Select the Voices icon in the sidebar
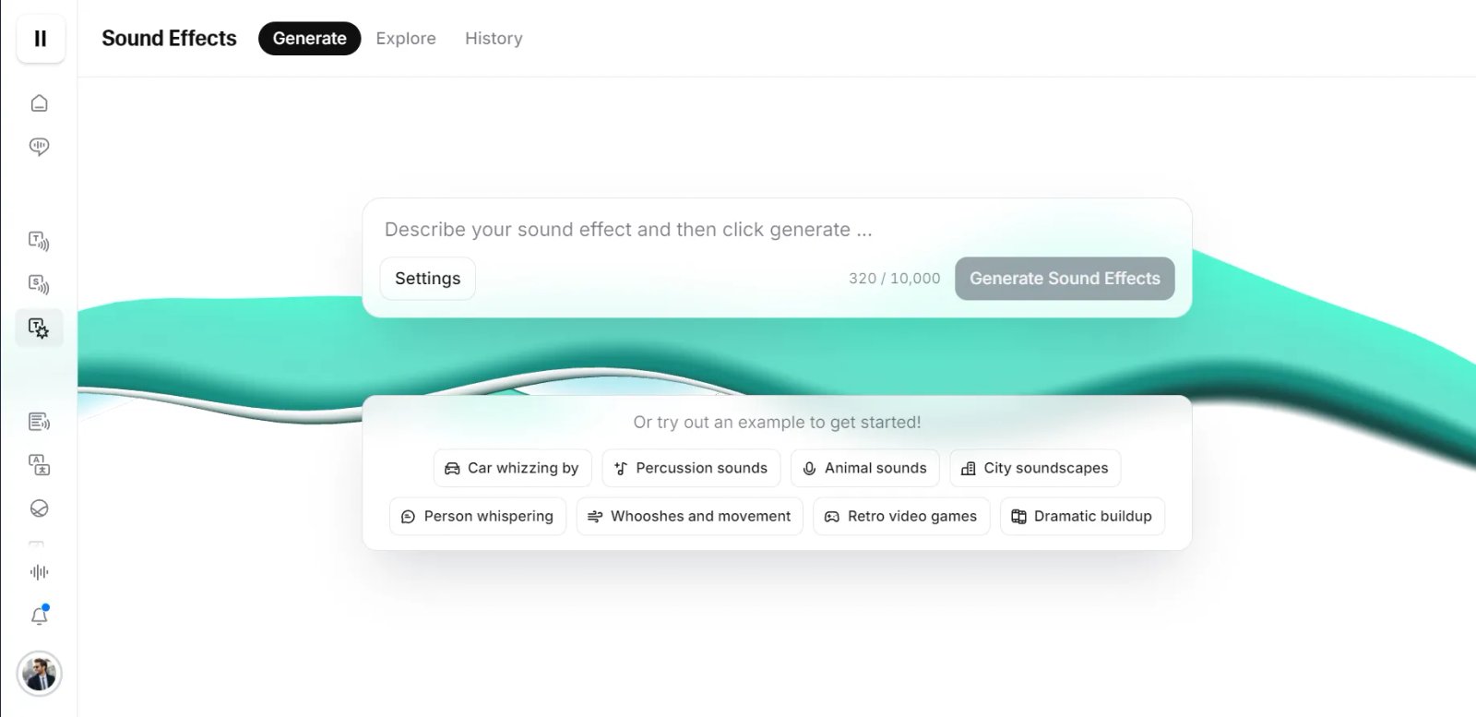This screenshot has height=717, width=1476. 39,146
